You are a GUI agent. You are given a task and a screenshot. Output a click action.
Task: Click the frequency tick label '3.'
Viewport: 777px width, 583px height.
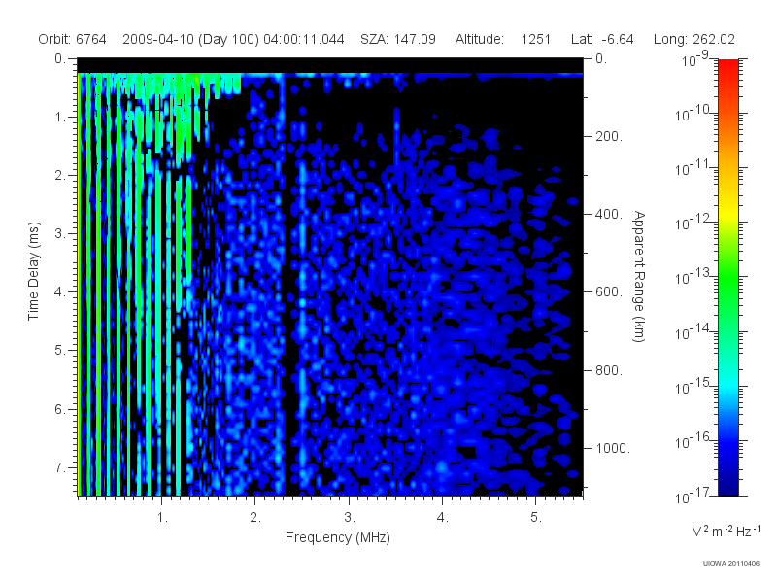click(x=350, y=518)
